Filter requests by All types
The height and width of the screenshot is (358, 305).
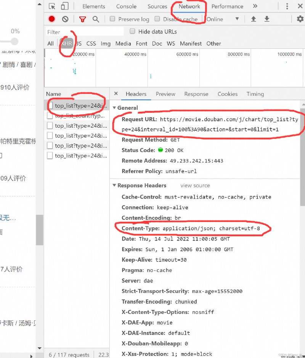50,43
